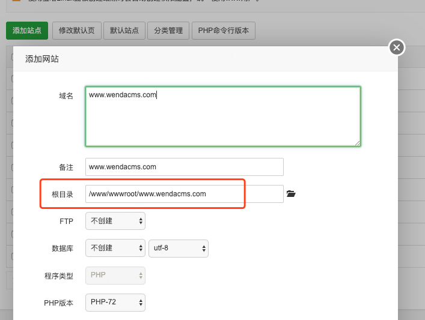The image size is (425, 320).
Task: Click the 程序类型 label
Action: pos(59,276)
